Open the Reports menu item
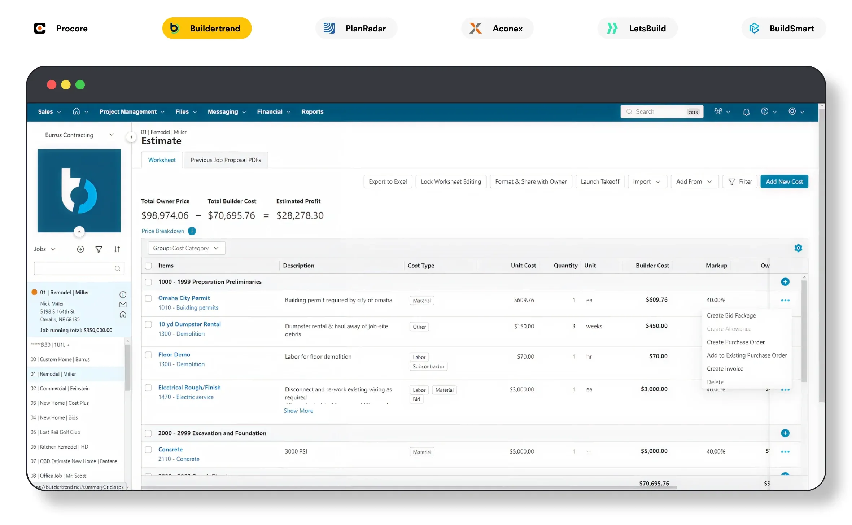Viewport: 852px width, 525px height. point(312,112)
